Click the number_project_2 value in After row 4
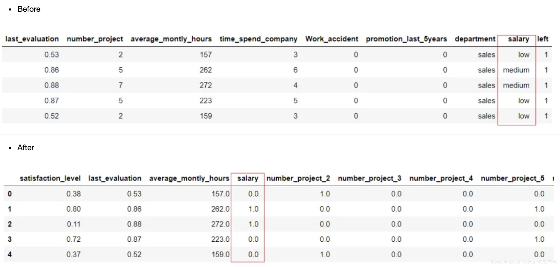Viewport: 560px width, 267px height. tap(325, 254)
